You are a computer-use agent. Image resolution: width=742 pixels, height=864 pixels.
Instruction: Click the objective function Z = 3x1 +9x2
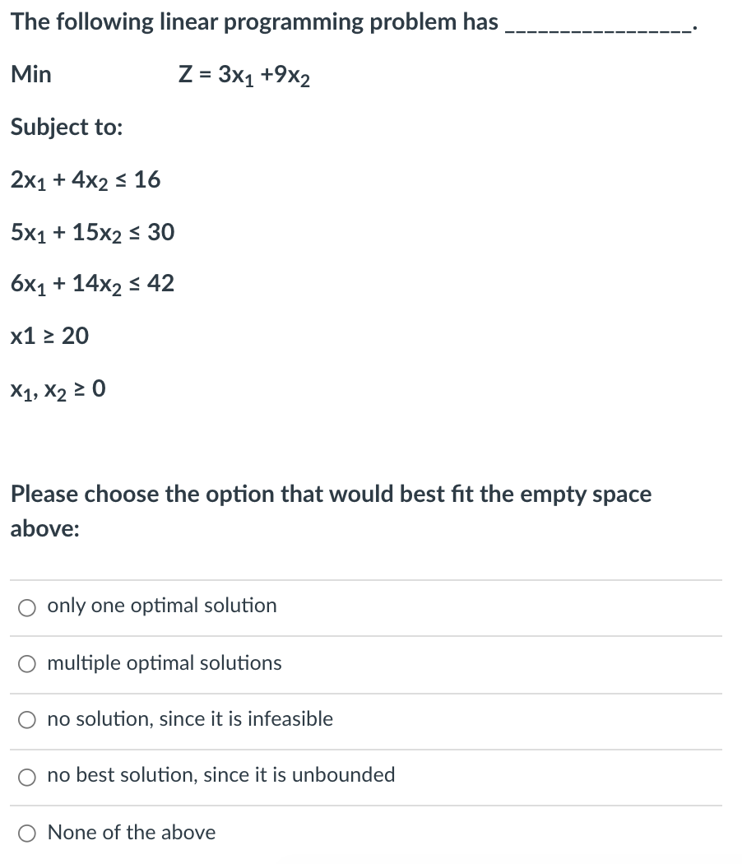pos(244,76)
